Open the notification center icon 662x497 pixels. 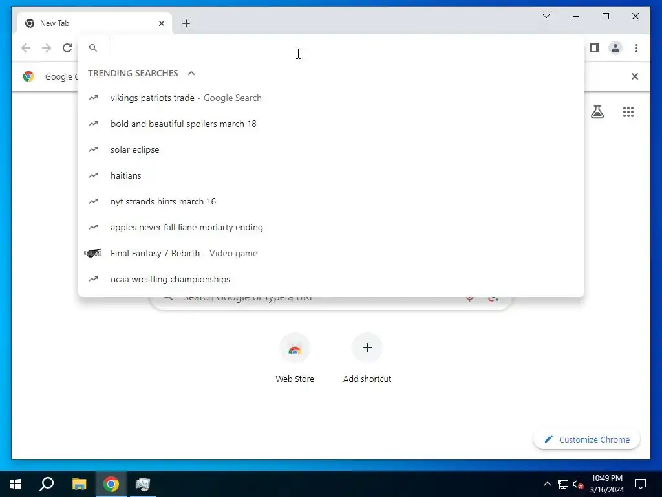[641, 484]
